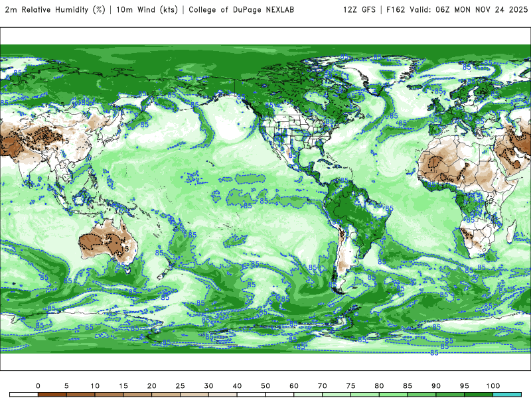Pick the 70–75 pale green legend swatch

click(337, 395)
